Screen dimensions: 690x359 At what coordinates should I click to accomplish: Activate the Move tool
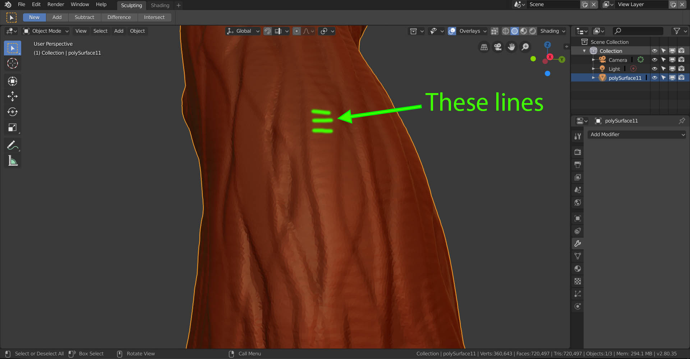point(13,96)
